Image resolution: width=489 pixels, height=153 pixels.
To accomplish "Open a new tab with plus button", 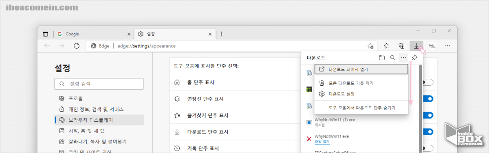I will point(222,34).
